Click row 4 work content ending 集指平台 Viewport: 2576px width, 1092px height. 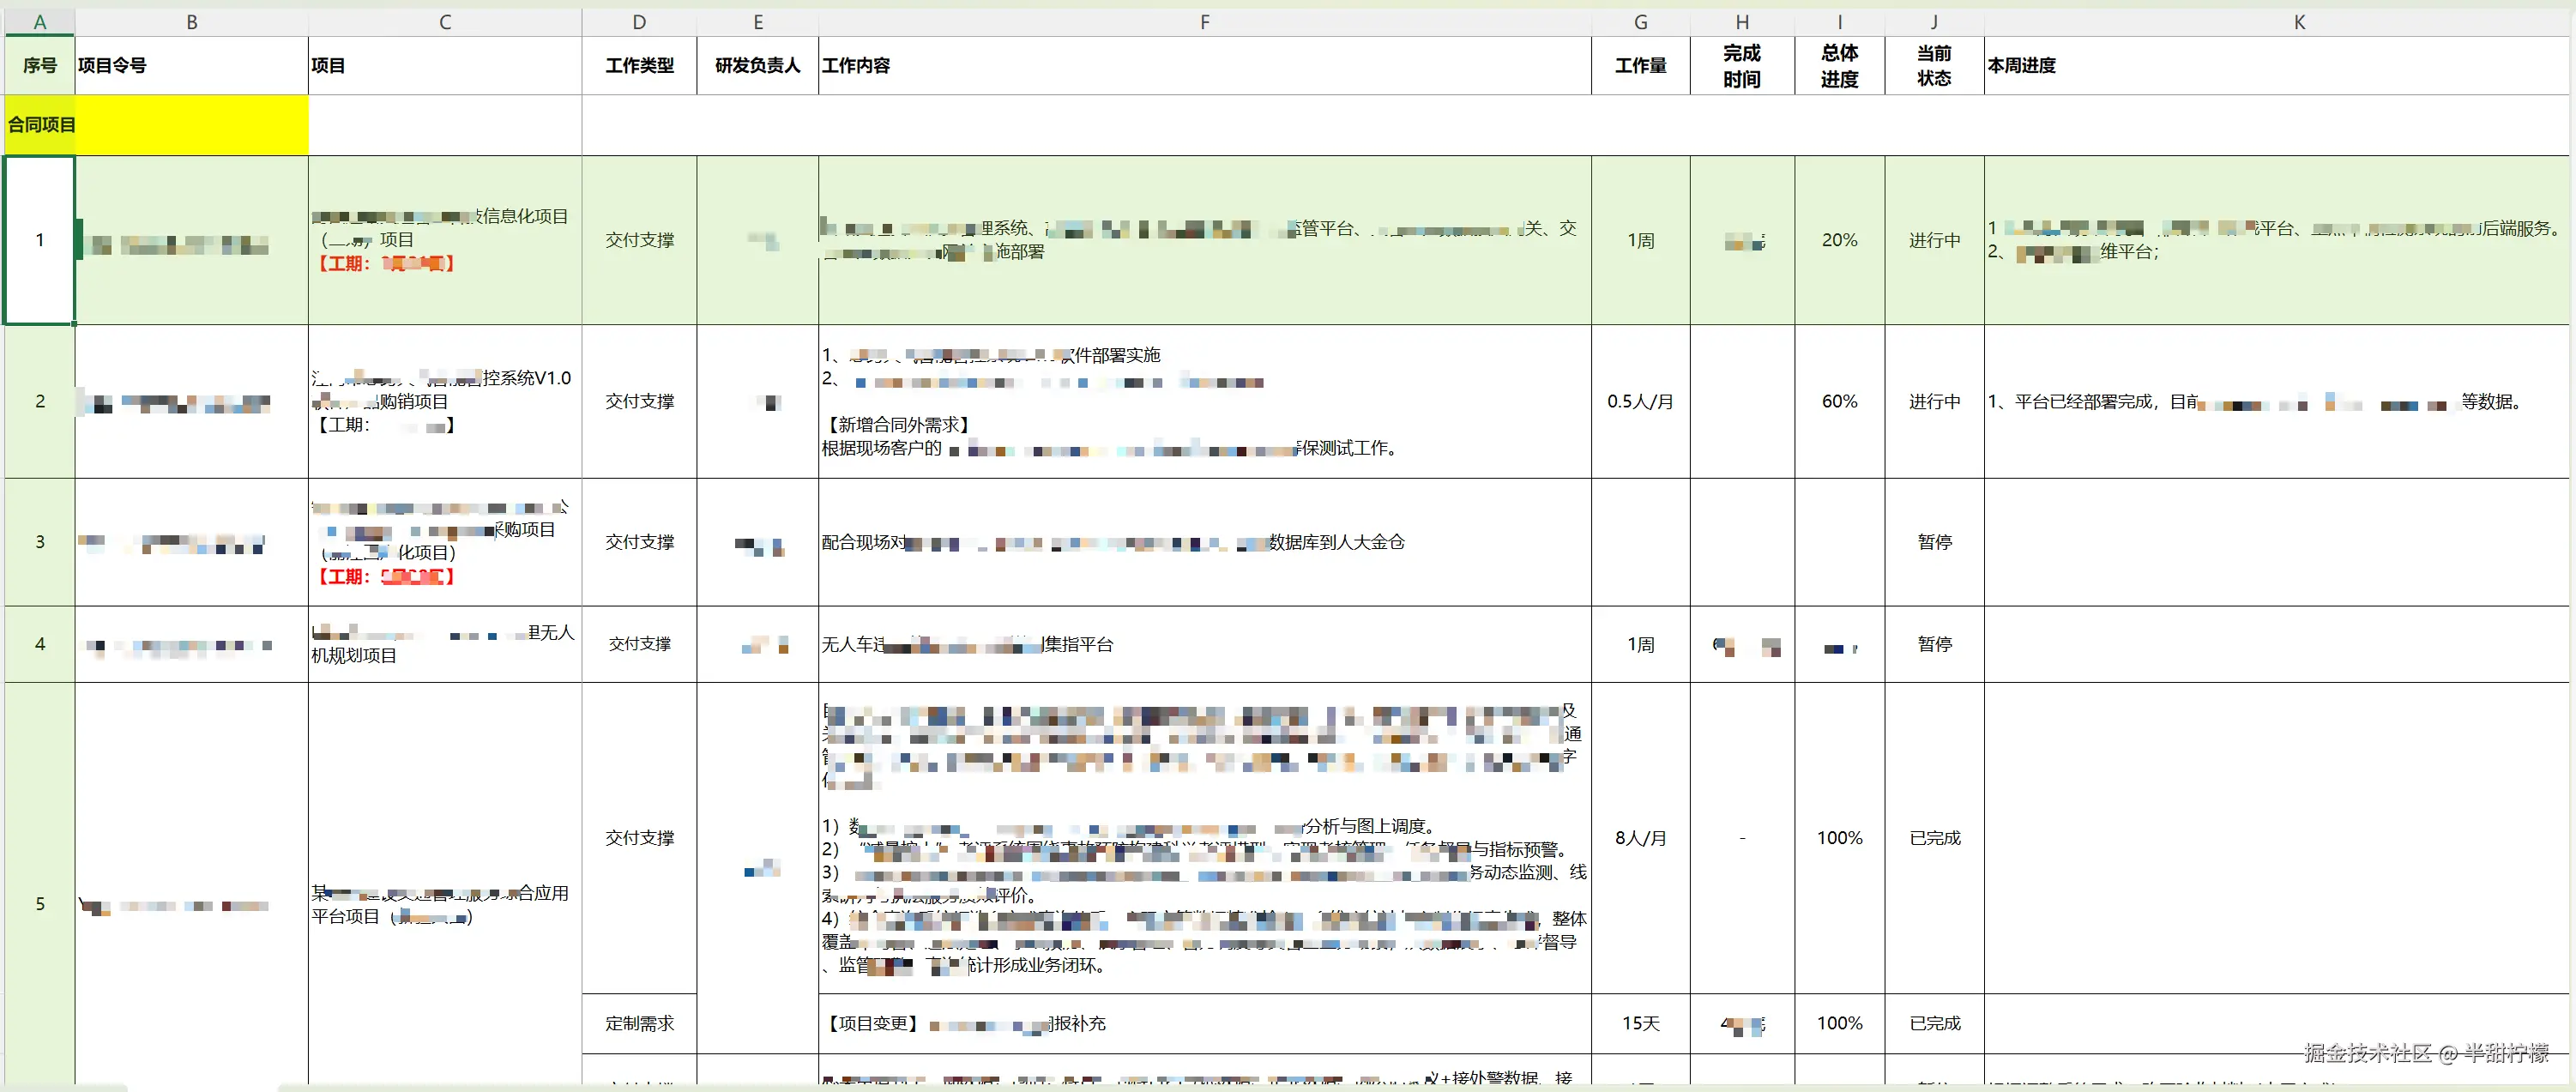pyautogui.click(x=1205, y=644)
